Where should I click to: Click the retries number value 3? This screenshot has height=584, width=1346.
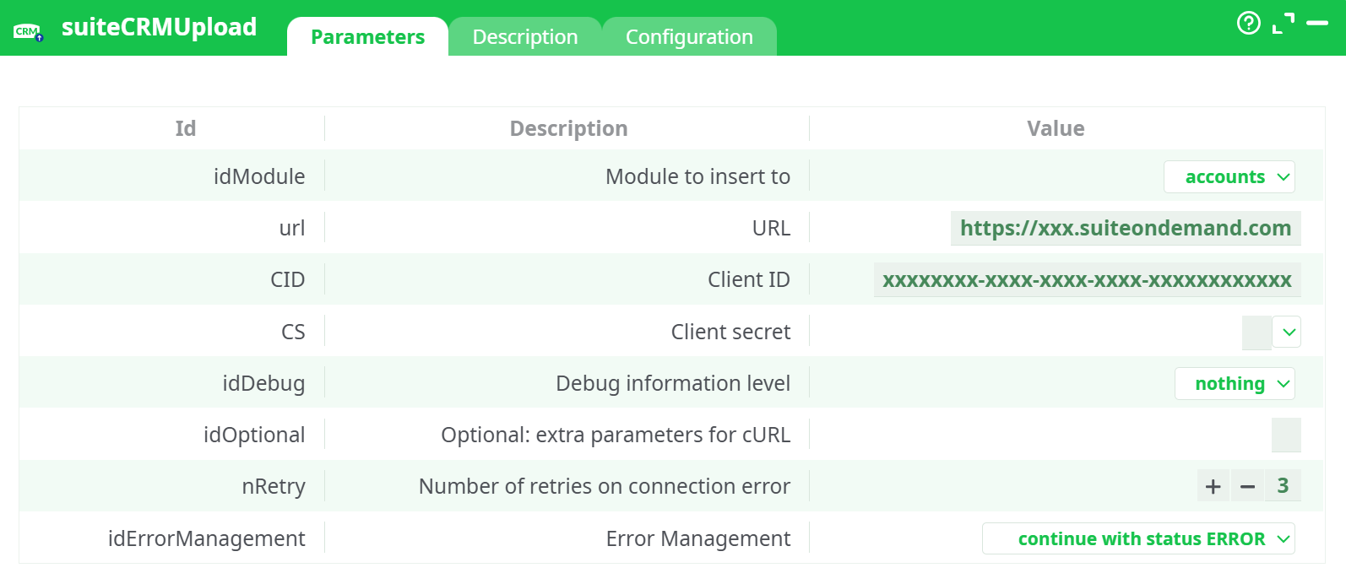(1283, 485)
